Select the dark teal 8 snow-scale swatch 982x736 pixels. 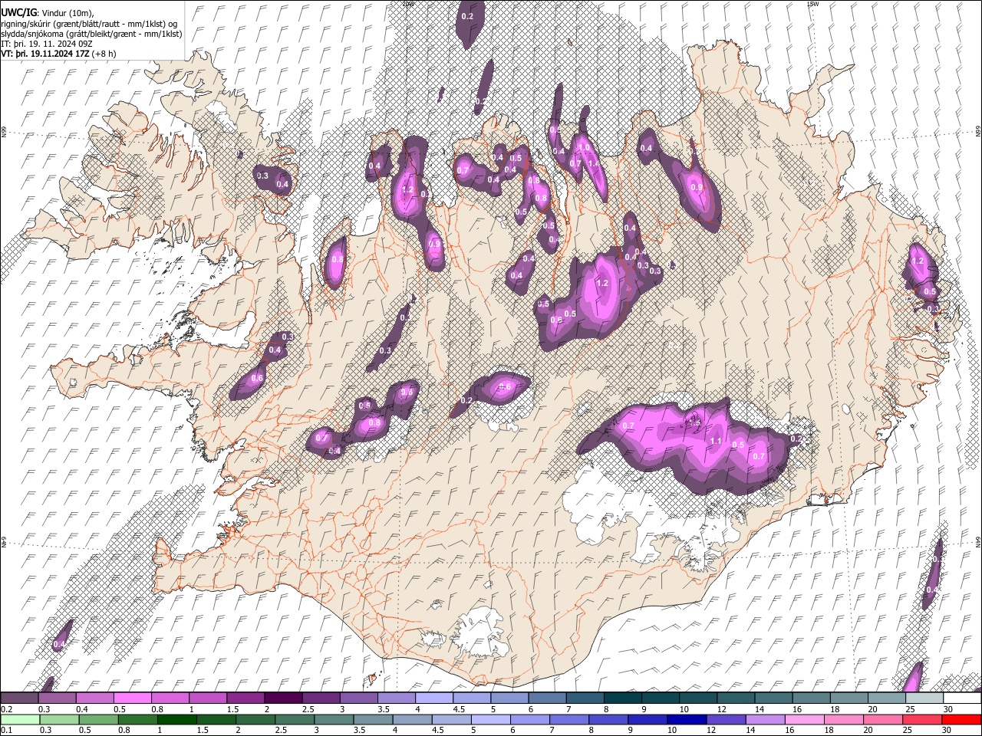point(621,698)
